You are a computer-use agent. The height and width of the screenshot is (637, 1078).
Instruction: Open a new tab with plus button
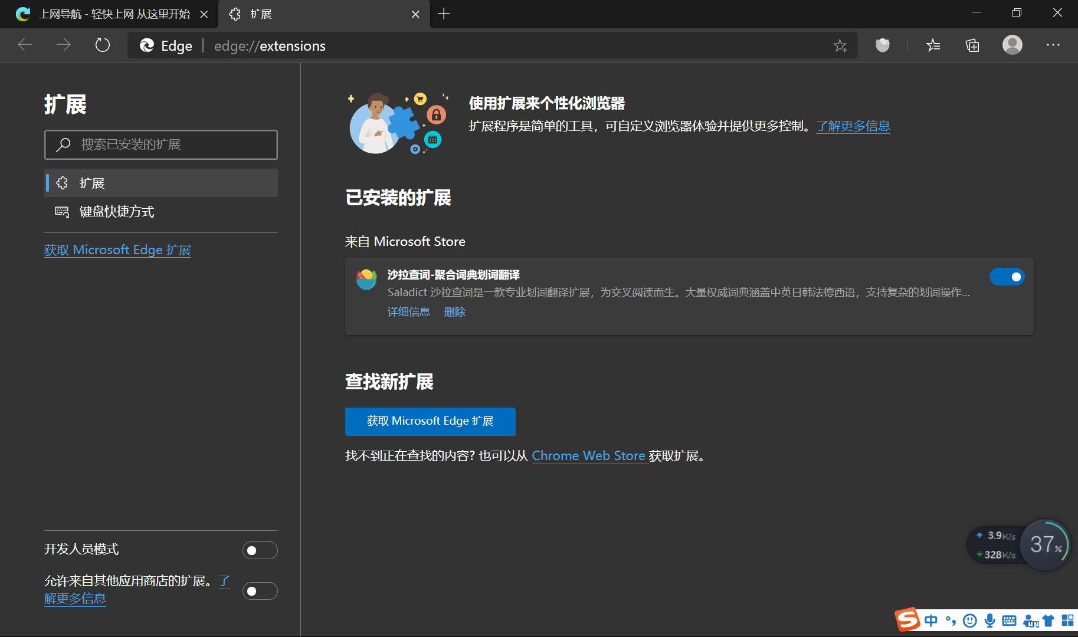click(x=444, y=14)
